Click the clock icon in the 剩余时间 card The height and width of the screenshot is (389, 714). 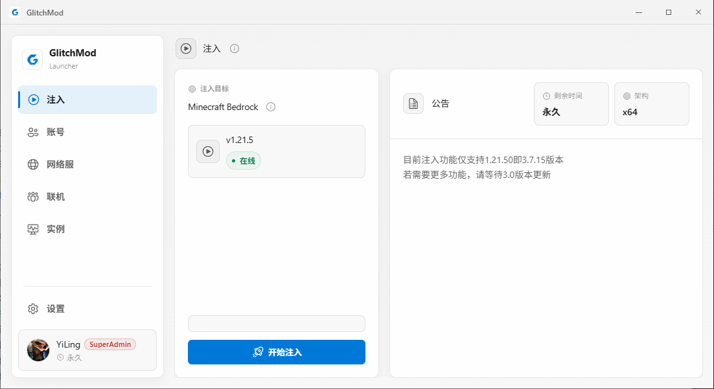546,96
